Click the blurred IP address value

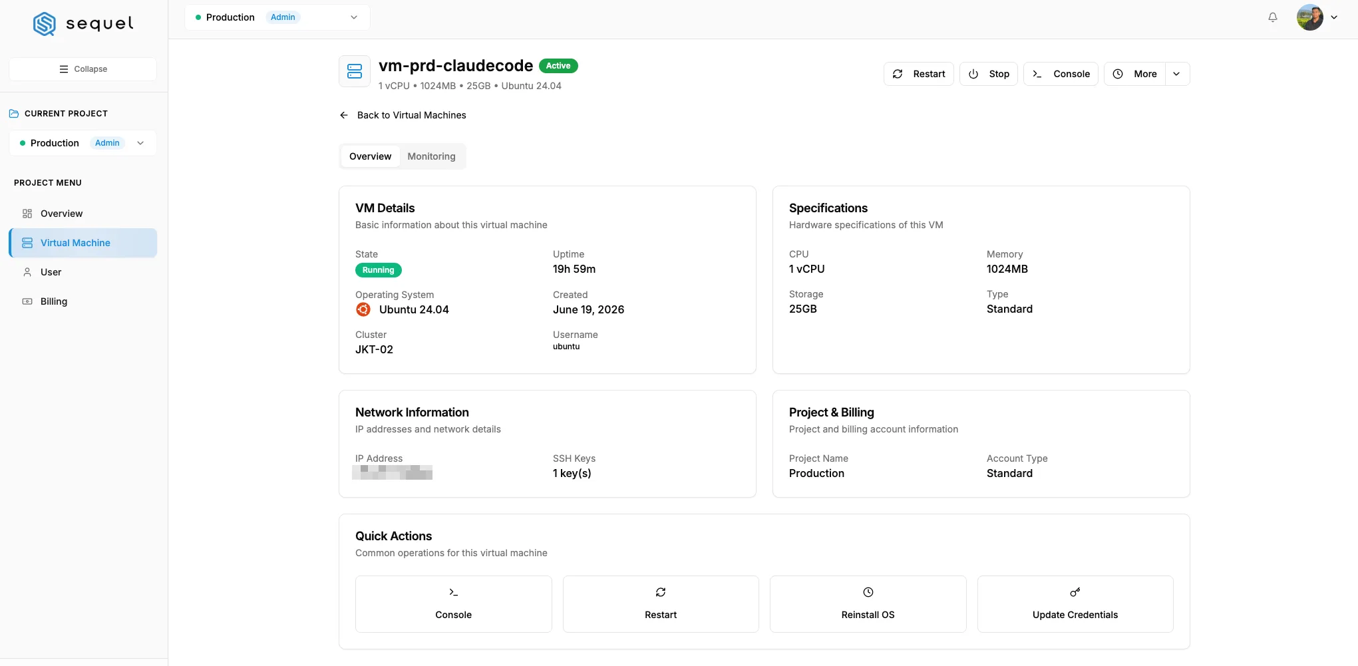click(x=392, y=472)
